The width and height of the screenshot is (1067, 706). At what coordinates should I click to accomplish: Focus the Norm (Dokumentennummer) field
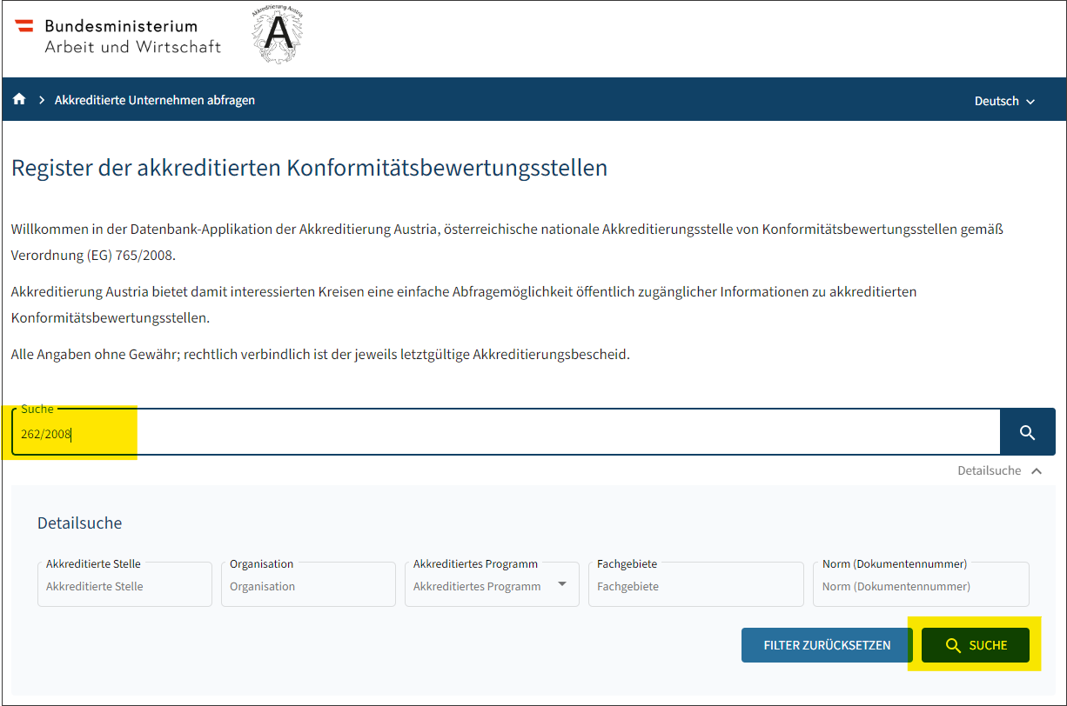point(920,586)
